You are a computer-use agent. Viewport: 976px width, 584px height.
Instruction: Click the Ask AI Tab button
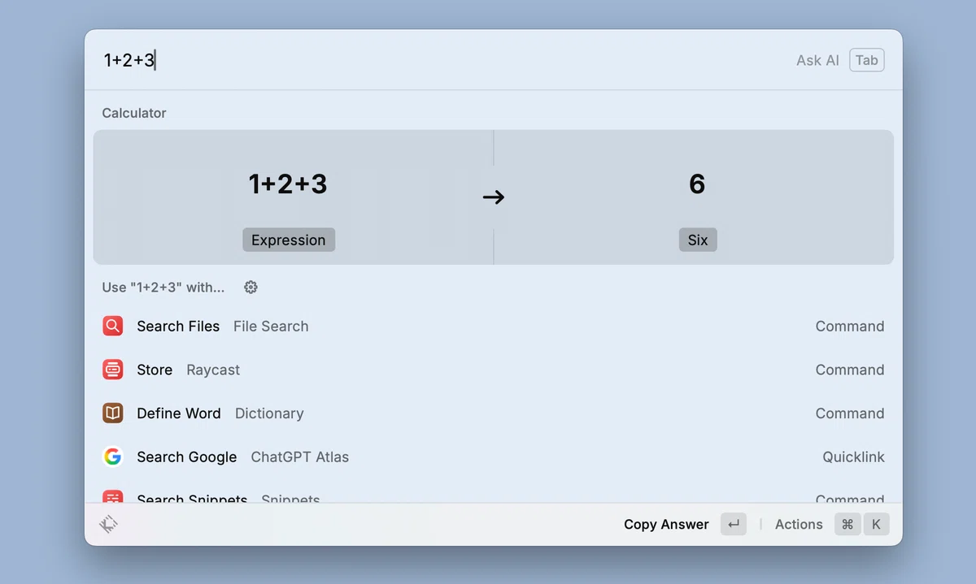(x=840, y=60)
